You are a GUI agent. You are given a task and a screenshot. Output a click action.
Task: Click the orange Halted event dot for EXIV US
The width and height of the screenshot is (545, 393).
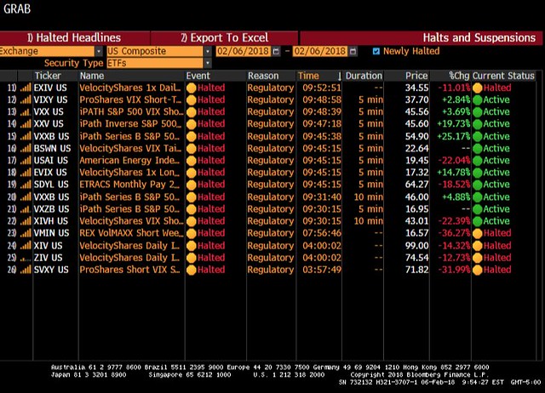click(191, 88)
